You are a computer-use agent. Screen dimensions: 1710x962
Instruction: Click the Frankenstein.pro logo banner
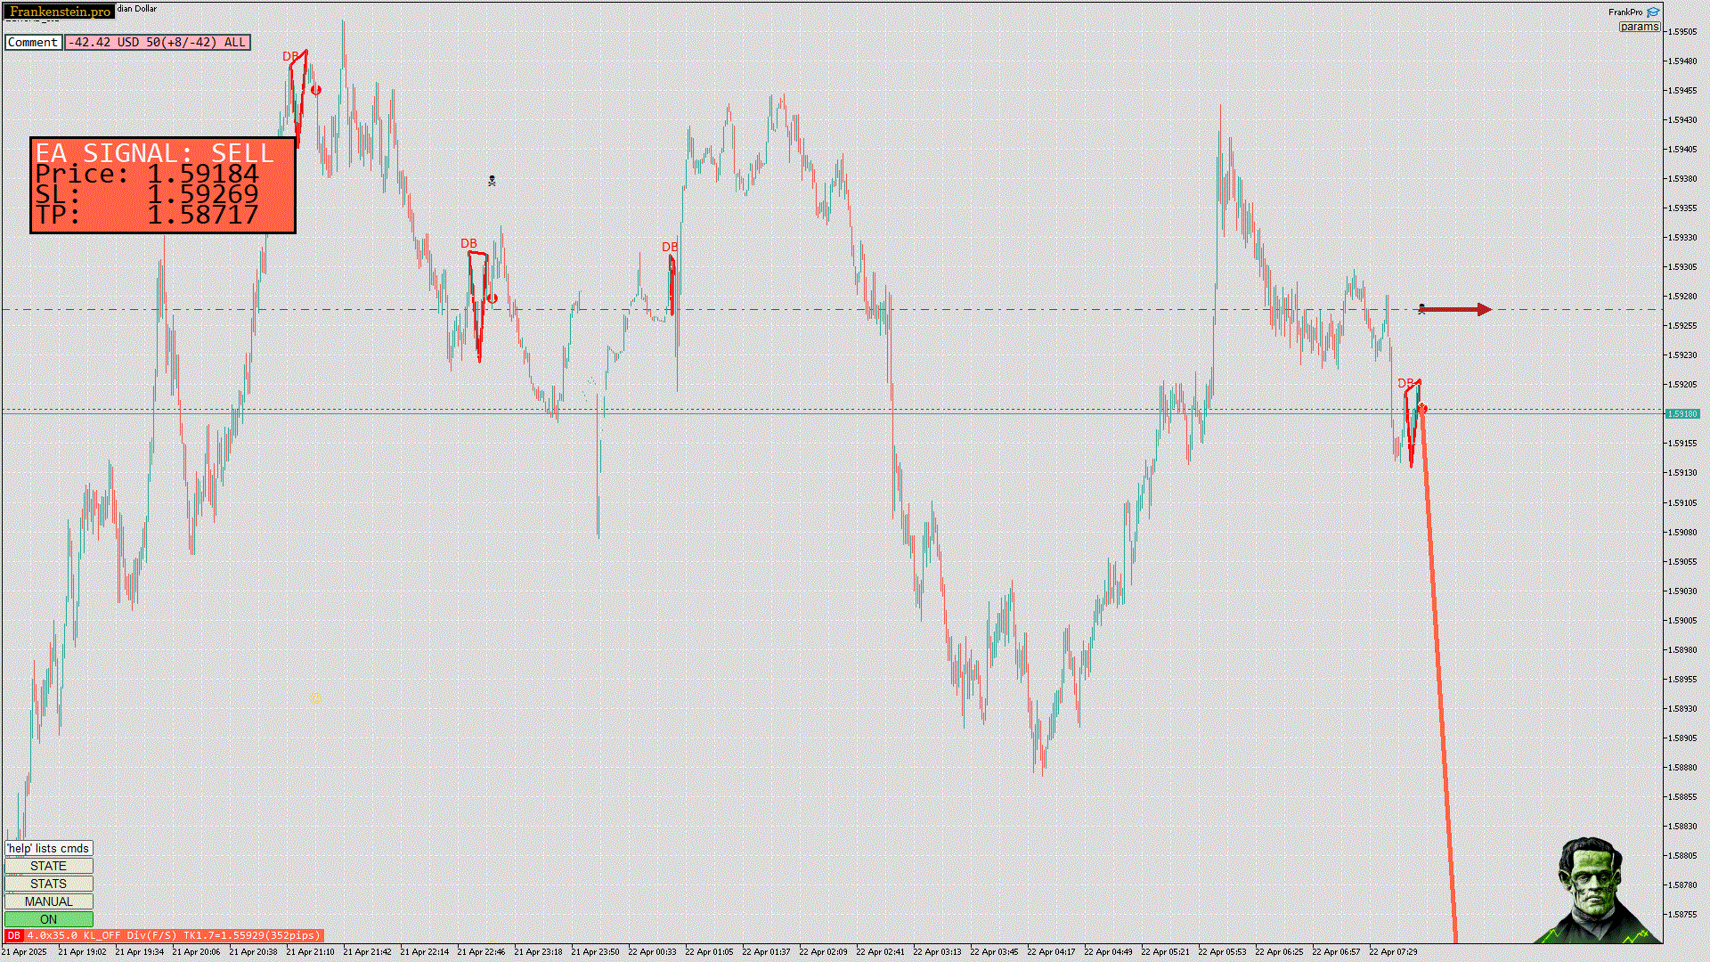click(60, 12)
